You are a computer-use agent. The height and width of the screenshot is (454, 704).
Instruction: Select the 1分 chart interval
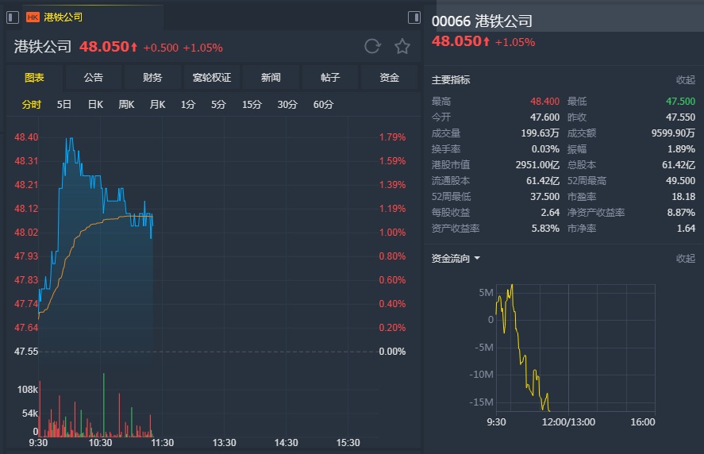(x=187, y=105)
